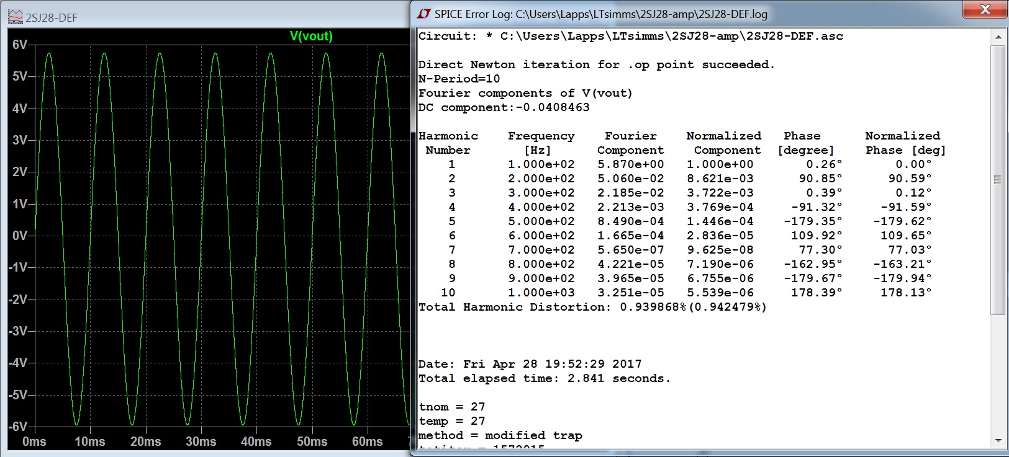Click the 'Fourier Component' column header
1009x457 pixels.
point(631,143)
